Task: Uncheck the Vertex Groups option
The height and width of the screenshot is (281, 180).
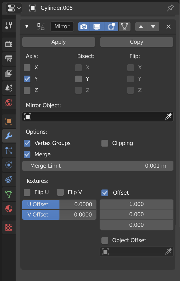Action: (27, 143)
